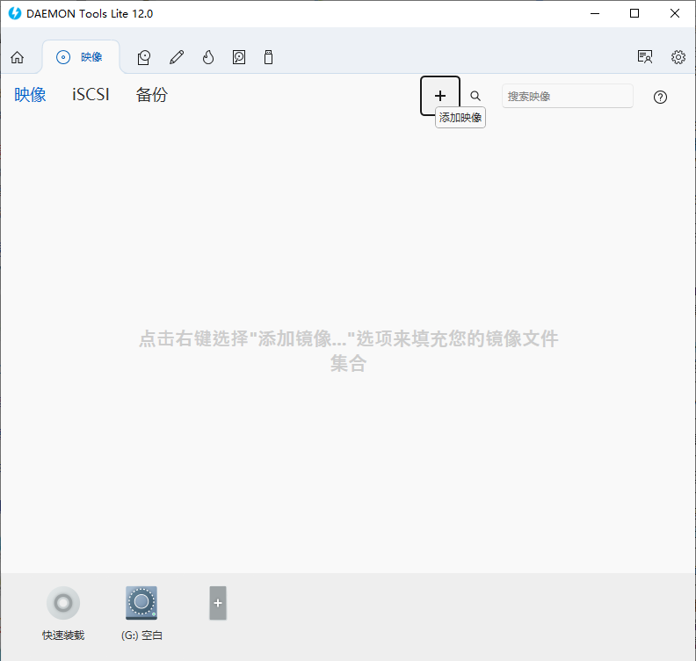Maximize the DAEMON Tools window
696x661 pixels.
pyautogui.click(x=634, y=13)
